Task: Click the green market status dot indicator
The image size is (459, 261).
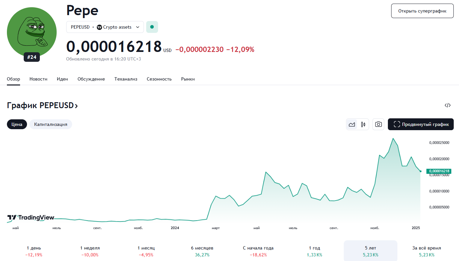Action: coord(152,27)
